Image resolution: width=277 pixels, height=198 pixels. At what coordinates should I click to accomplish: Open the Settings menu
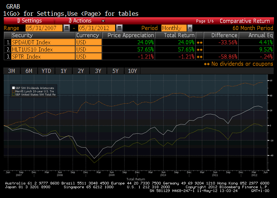29,21
